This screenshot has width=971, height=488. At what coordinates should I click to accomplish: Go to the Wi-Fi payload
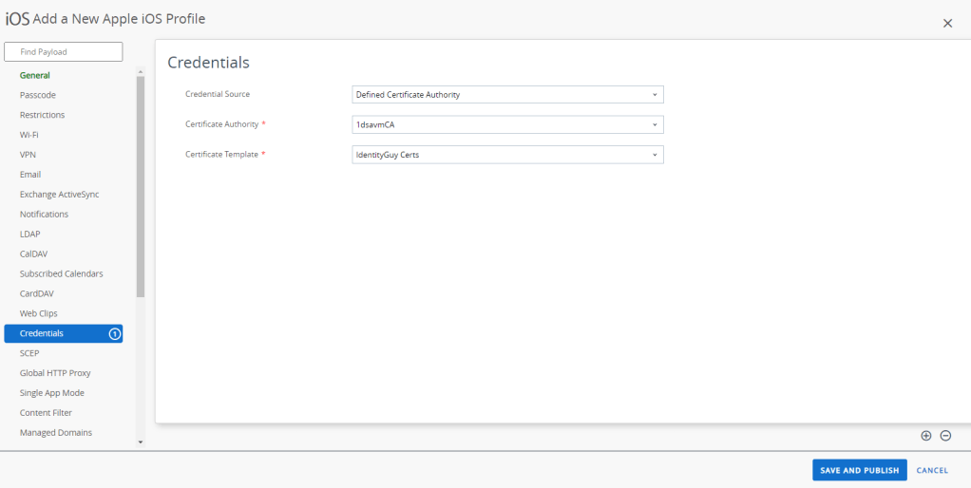(29, 135)
